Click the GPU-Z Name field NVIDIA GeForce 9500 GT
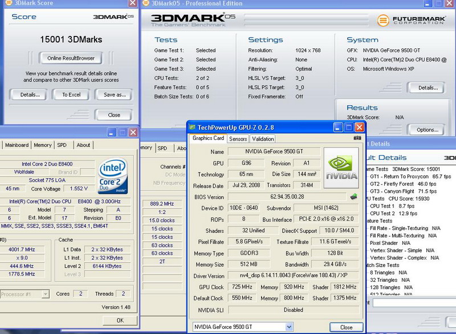Image resolution: width=456 pixels, height=334 pixels. point(274,151)
